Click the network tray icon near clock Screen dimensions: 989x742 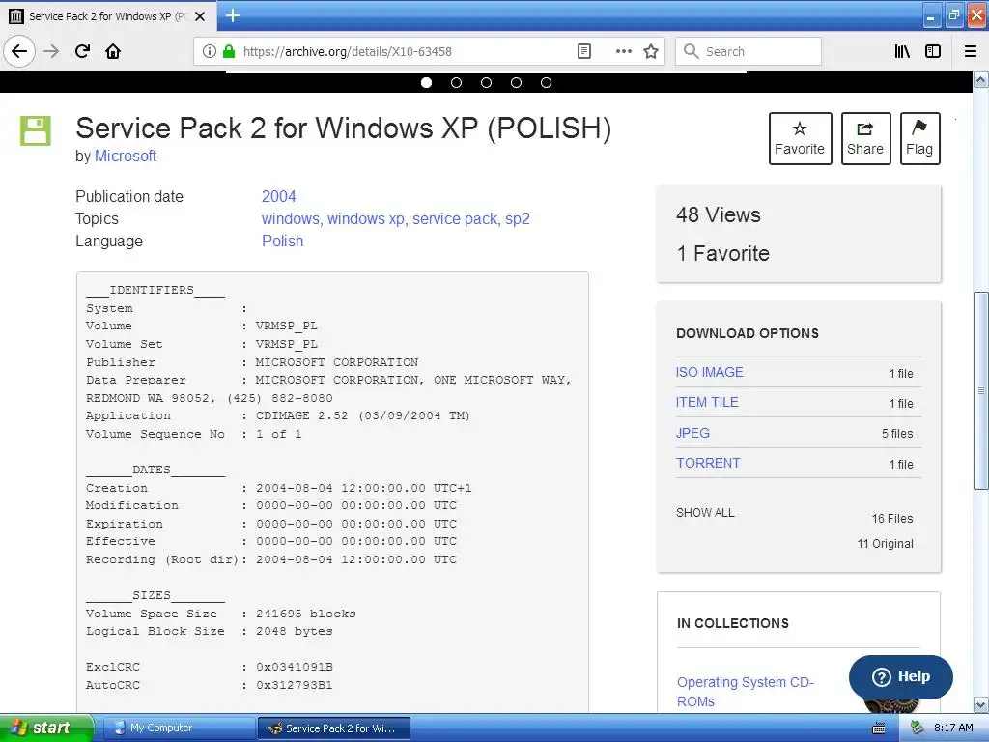(918, 728)
